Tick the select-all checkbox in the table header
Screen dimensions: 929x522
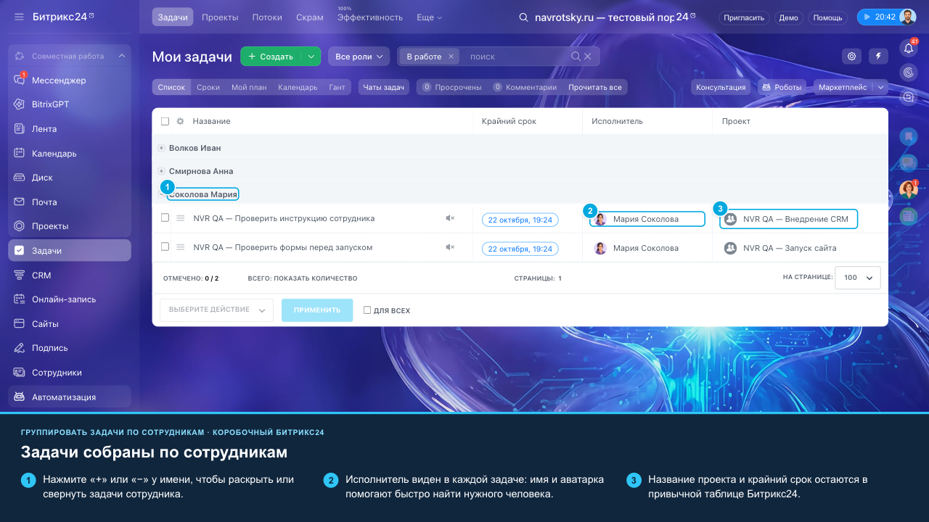coord(165,121)
